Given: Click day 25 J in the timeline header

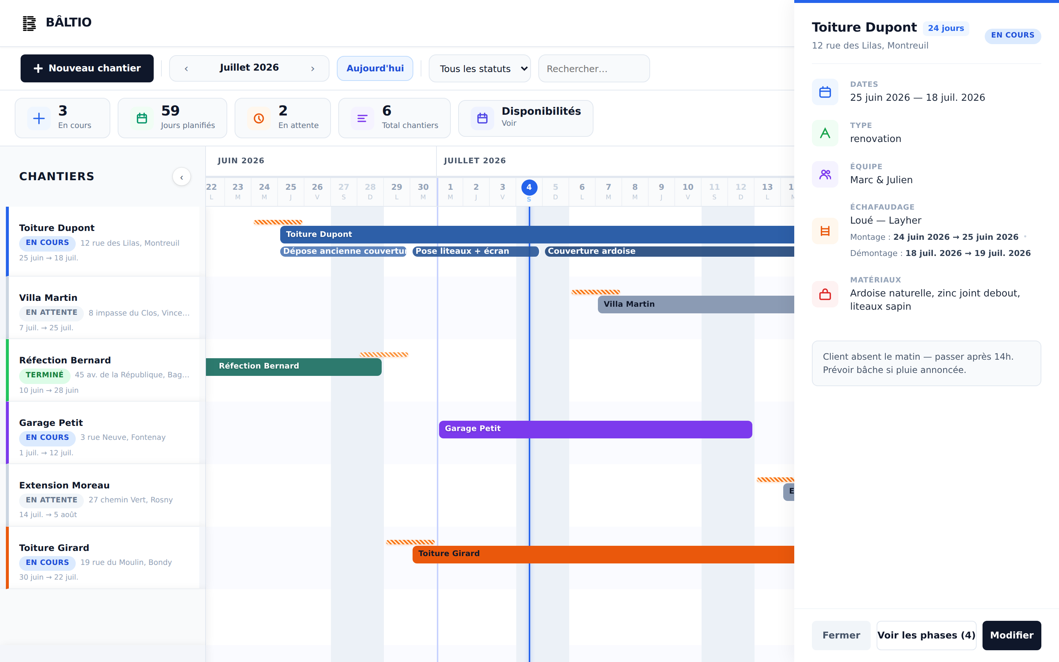Looking at the screenshot, I should 290,191.
